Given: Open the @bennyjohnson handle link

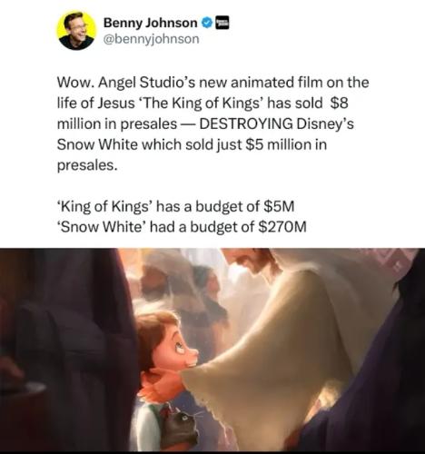Looking at the screenshot, I should coord(152,39).
